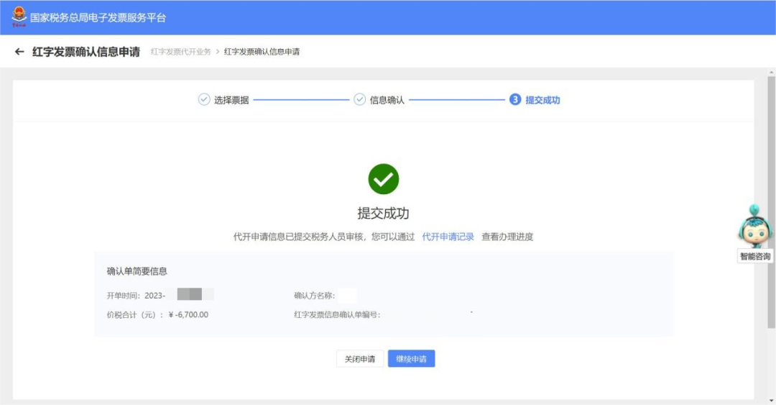The height and width of the screenshot is (405, 776).
Task: Click the 国家税务总局电子发票服务平台 title
Action: [98, 18]
